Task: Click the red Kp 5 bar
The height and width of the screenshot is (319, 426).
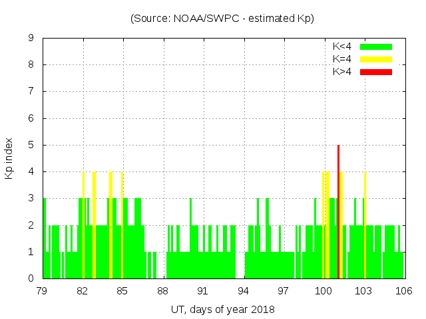Action: pos(339,211)
